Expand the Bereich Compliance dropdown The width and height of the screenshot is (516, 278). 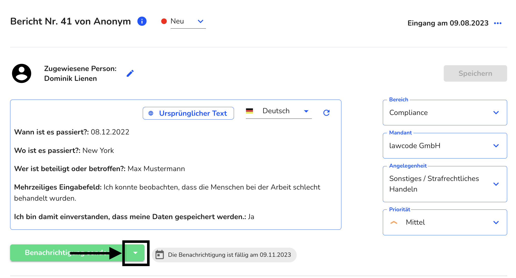click(445, 113)
